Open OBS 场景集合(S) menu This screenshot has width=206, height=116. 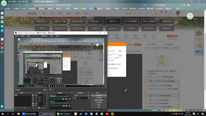[x=45, y=36]
